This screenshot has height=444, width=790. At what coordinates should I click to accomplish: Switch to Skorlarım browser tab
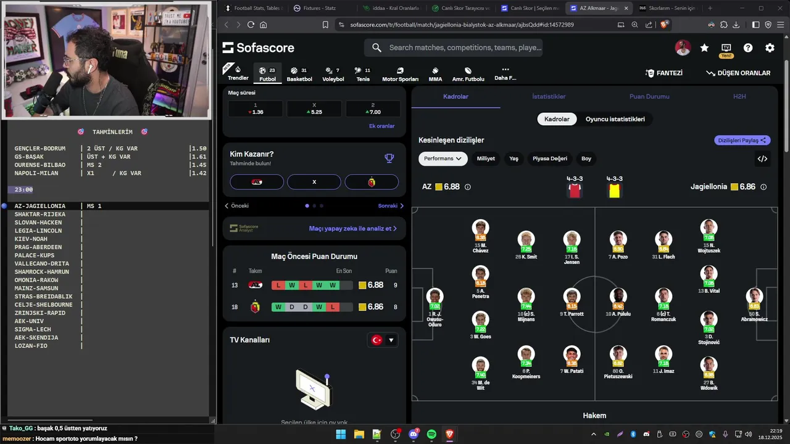[668, 8]
